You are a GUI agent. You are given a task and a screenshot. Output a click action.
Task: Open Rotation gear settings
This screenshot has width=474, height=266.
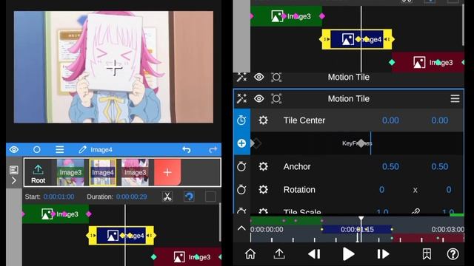[263, 190]
